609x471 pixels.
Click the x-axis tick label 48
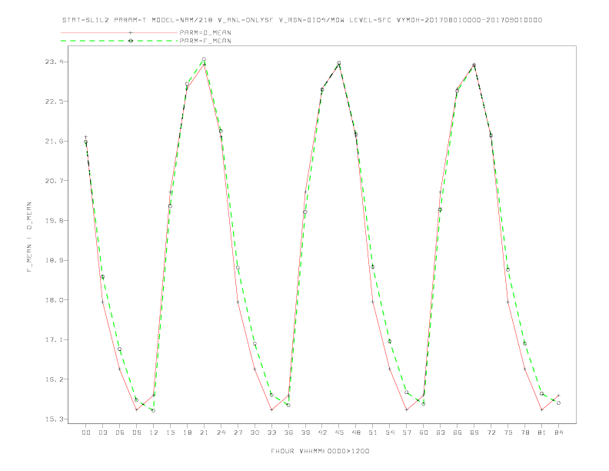[356, 433]
